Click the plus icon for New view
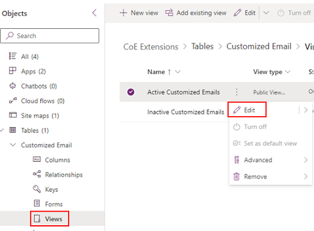The width and height of the screenshot is (314, 231). 123,13
